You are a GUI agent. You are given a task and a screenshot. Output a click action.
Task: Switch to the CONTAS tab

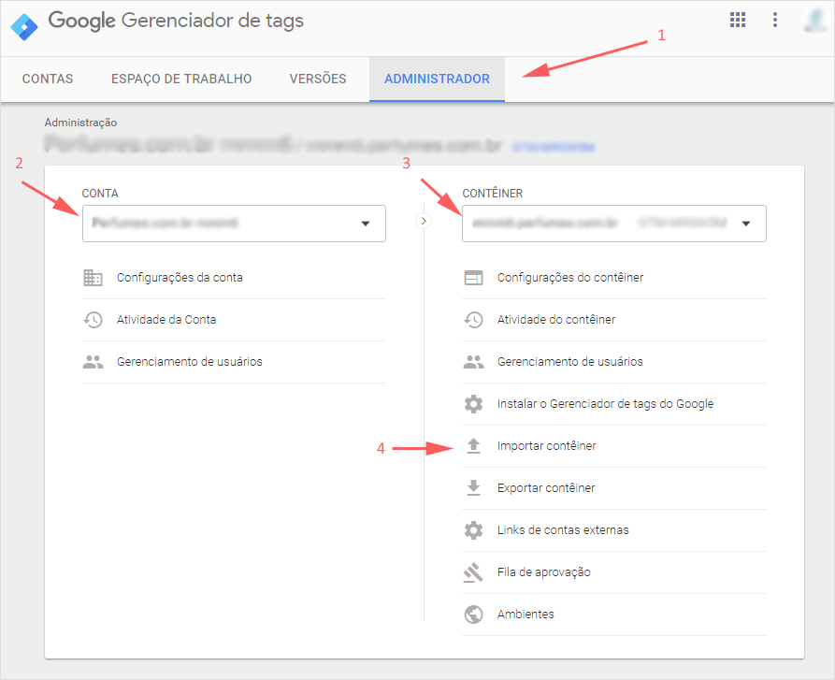coord(48,79)
